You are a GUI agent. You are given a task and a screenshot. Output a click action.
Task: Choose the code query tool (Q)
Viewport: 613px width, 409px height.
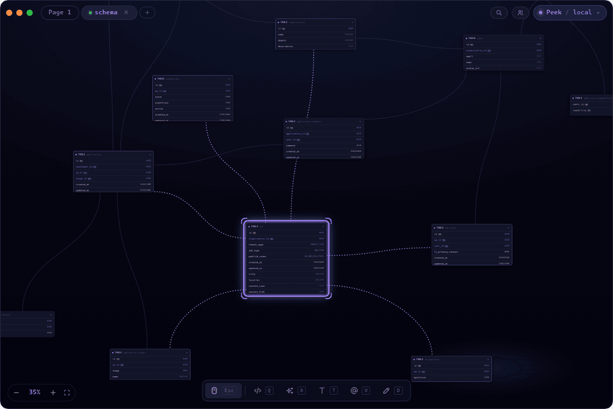pyautogui.click(x=264, y=391)
